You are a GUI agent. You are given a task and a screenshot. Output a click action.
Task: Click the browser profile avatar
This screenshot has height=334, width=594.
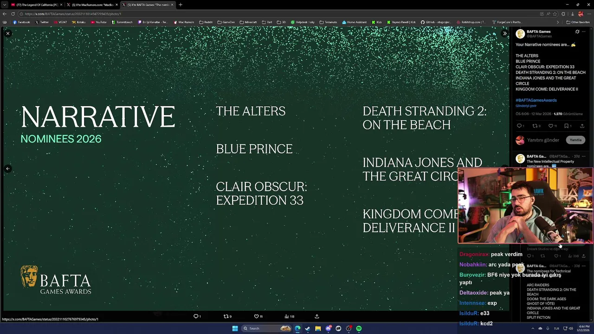point(580,14)
